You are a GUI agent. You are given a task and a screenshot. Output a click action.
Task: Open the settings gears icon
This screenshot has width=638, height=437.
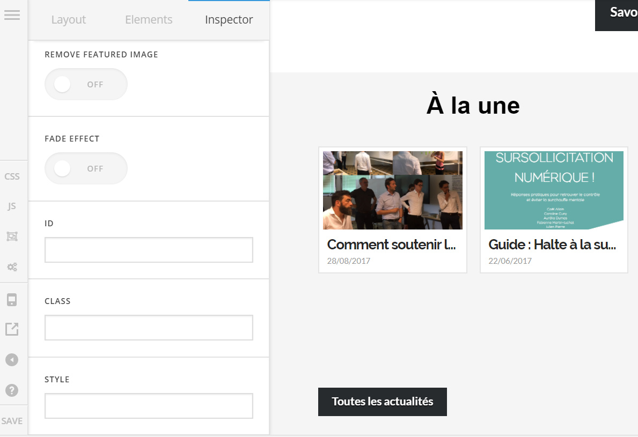point(12,267)
